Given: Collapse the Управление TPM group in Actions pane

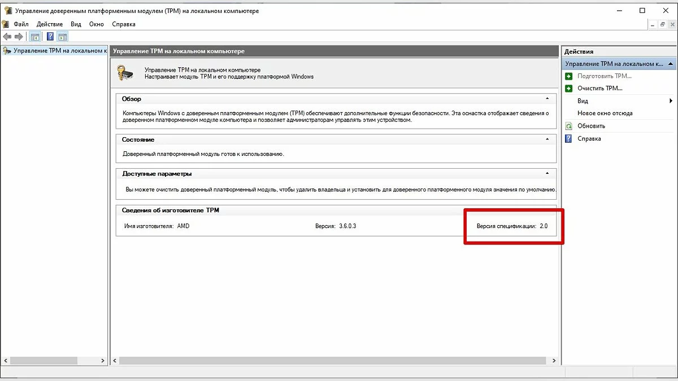Looking at the screenshot, I should coord(671,64).
